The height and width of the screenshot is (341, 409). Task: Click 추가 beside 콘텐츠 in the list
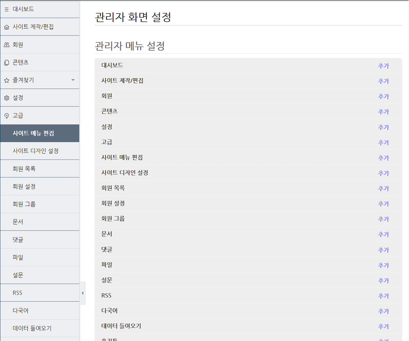[383, 112]
